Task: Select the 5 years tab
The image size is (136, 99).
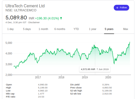Action: [x=109, y=29]
